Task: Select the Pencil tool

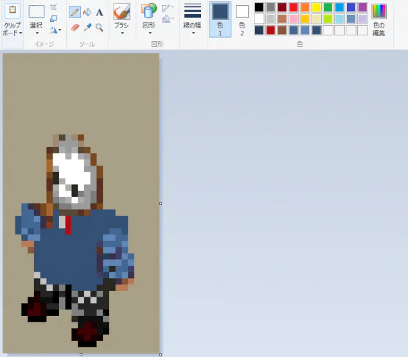Action: click(75, 12)
